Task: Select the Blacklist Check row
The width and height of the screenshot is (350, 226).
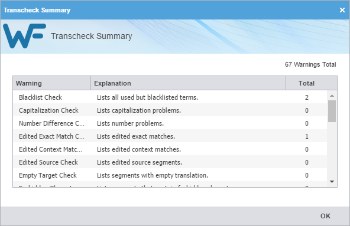Action: [x=170, y=97]
